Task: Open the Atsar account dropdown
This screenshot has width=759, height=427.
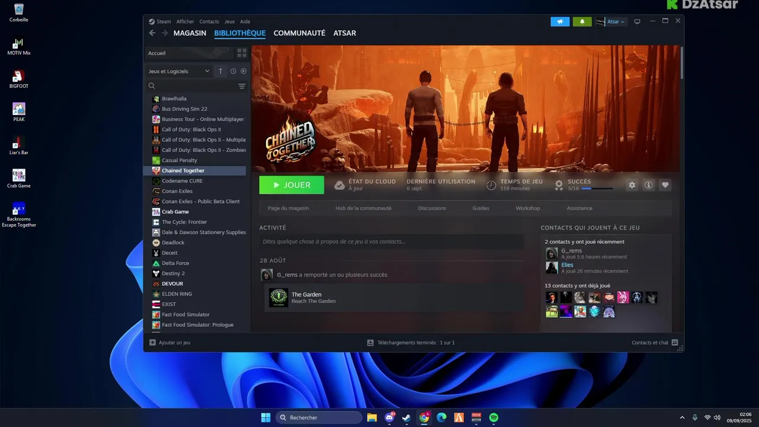Action: pyautogui.click(x=617, y=21)
